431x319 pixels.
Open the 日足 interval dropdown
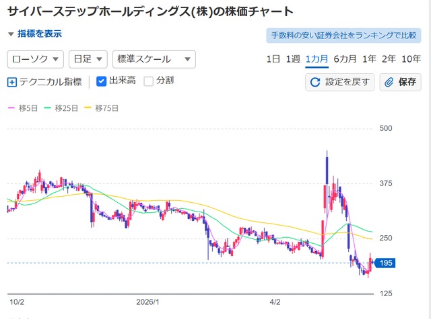tap(88, 59)
